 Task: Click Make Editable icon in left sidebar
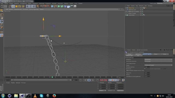click(2, 11)
